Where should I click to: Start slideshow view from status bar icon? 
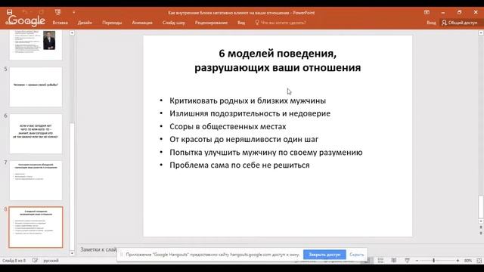(x=407, y=261)
